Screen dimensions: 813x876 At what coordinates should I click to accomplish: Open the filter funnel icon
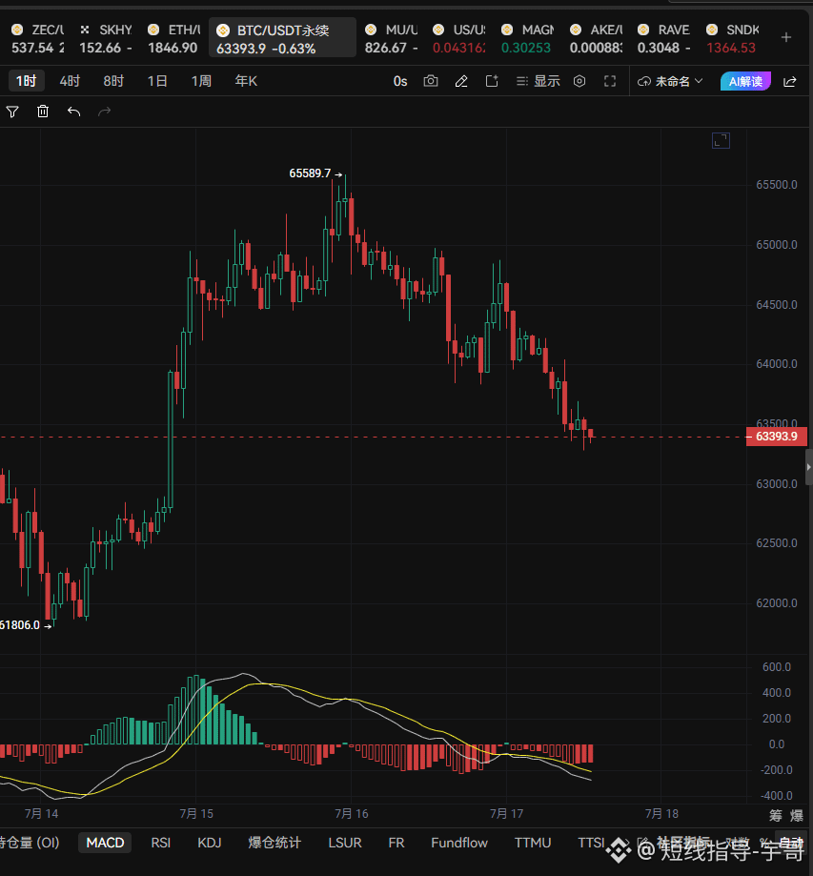(12, 112)
